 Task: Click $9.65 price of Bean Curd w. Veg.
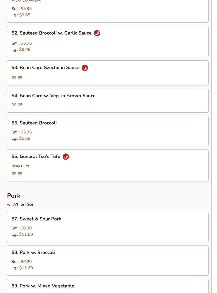[17, 105]
